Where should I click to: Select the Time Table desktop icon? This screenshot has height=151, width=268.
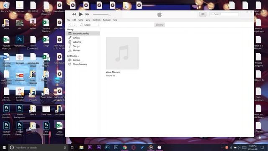46,110
